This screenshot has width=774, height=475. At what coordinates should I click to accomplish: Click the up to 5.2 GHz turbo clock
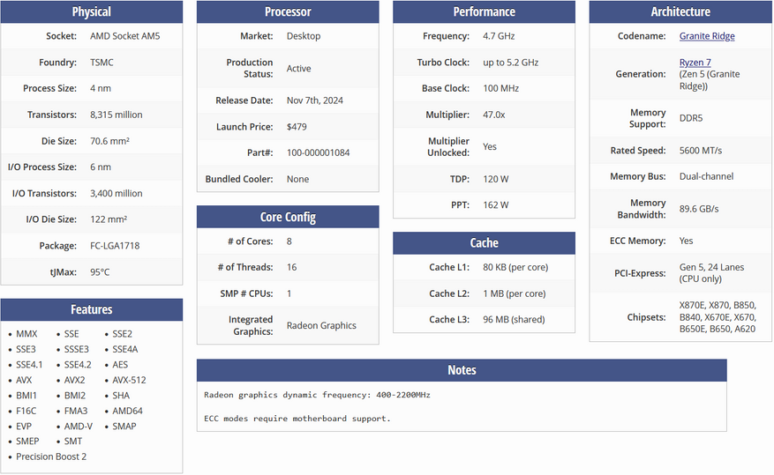coord(510,62)
